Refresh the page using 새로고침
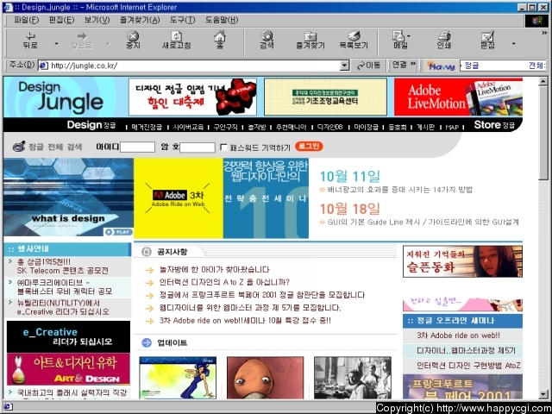 (176, 41)
